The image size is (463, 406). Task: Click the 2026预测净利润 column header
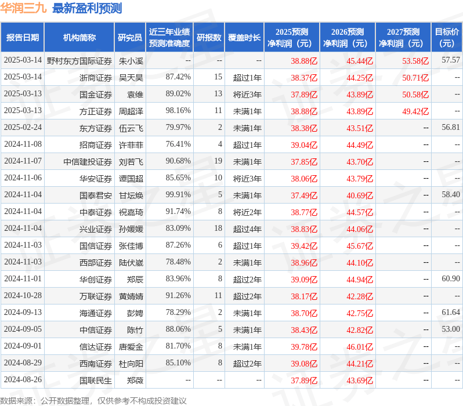point(348,38)
